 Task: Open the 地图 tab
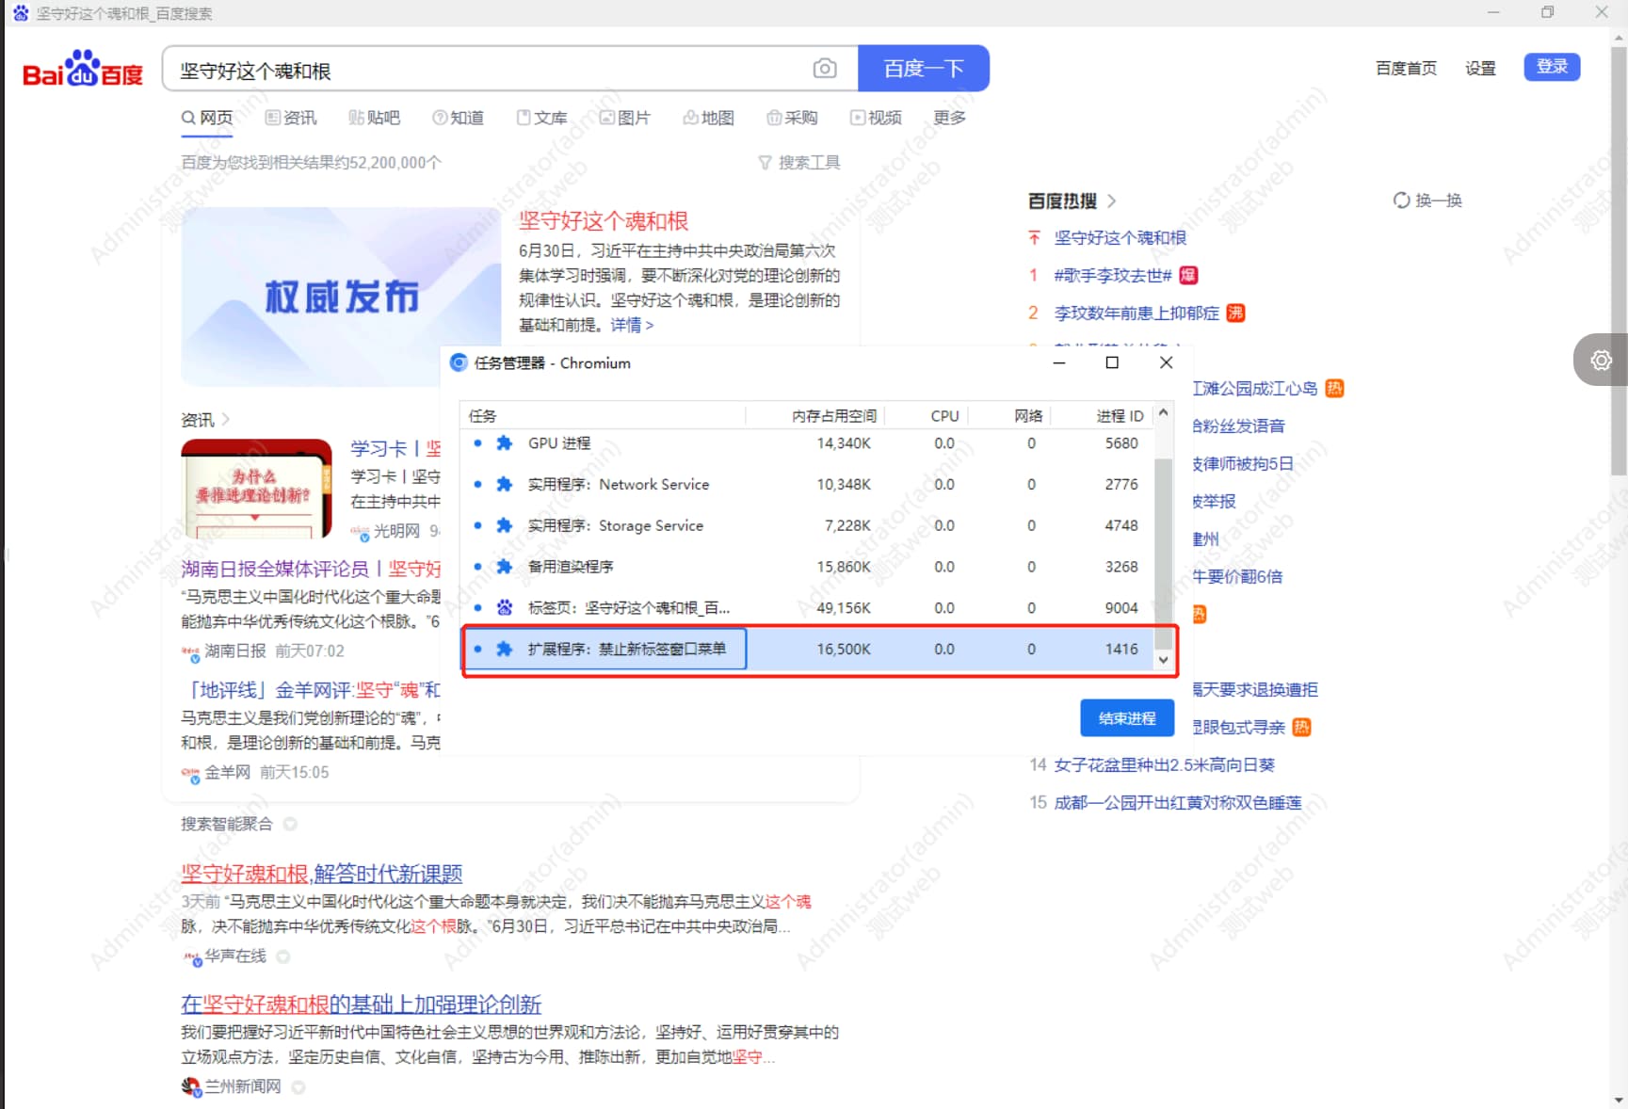click(708, 118)
